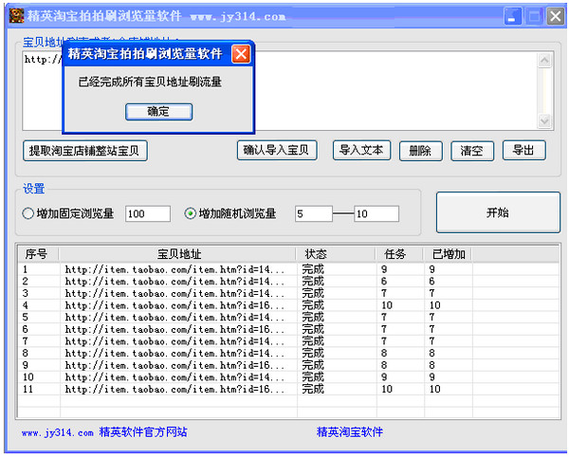Select 增加固定浏览量 radio button
The image size is (569, 458).
[28, 213]
